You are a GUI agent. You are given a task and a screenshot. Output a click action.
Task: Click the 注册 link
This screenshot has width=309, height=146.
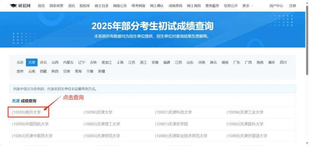(x=292, y=6)
